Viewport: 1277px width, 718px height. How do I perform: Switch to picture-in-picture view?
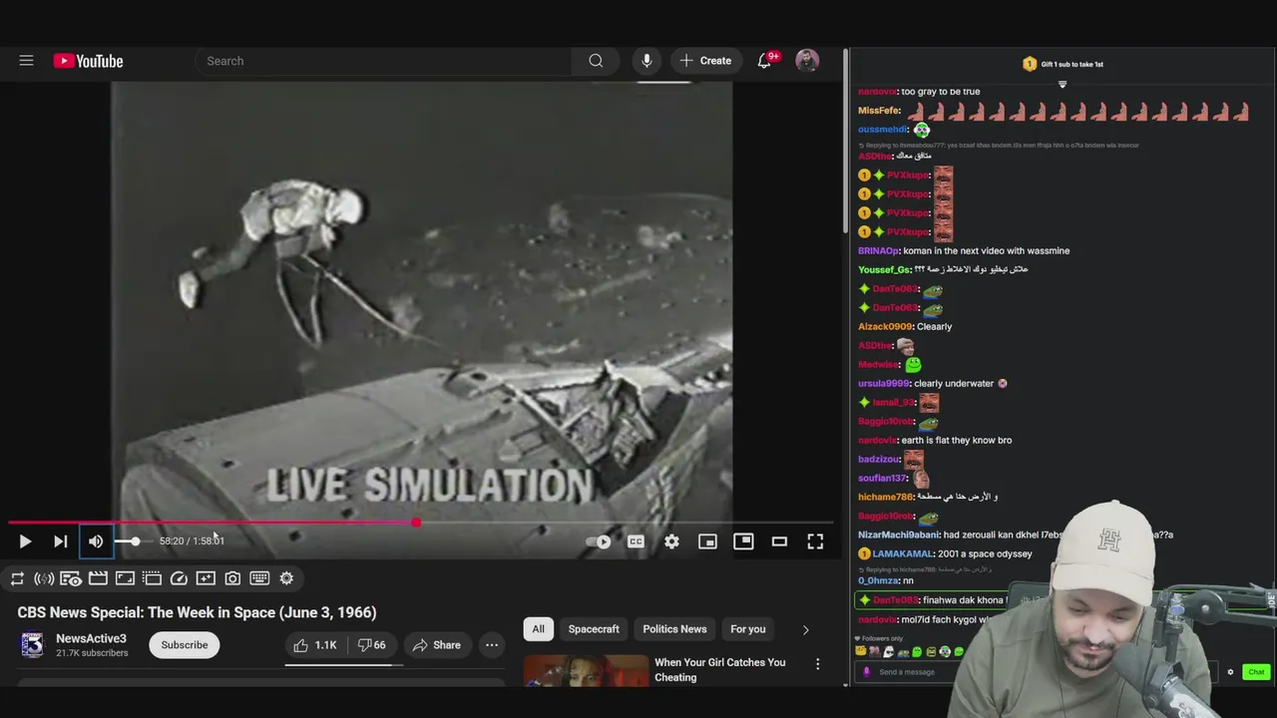743,541
